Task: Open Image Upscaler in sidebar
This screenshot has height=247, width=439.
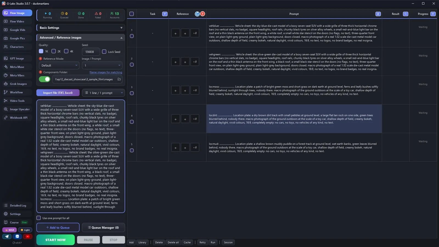Action: pyautogui.click(x=17, y=109)
